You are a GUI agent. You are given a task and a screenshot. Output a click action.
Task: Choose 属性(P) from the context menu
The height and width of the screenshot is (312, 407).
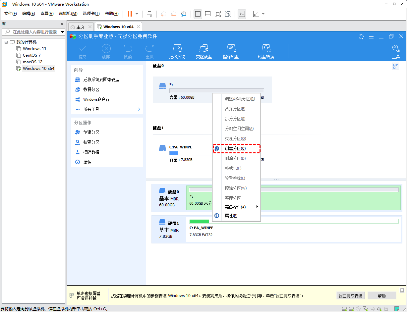(236, 216)
